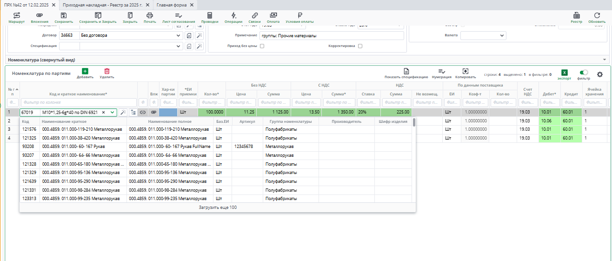Open Проводки calculator icon
Viewport: 612px width, 261px height.
(x=210, y=15)
